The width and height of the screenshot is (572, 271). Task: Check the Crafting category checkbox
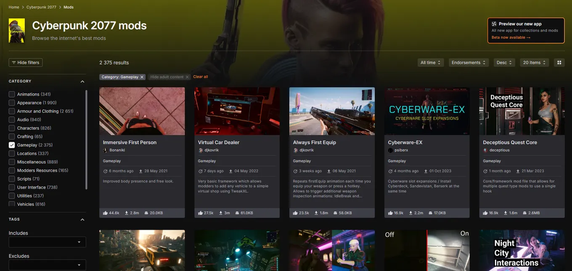12,136
